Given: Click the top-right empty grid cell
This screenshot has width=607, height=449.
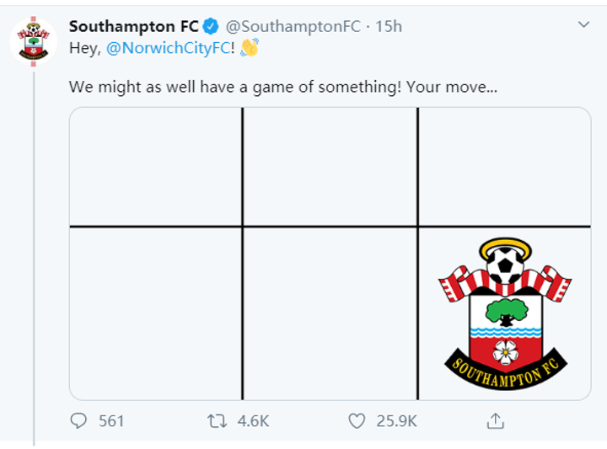Looking at the screenshot, I should [504, 166].
